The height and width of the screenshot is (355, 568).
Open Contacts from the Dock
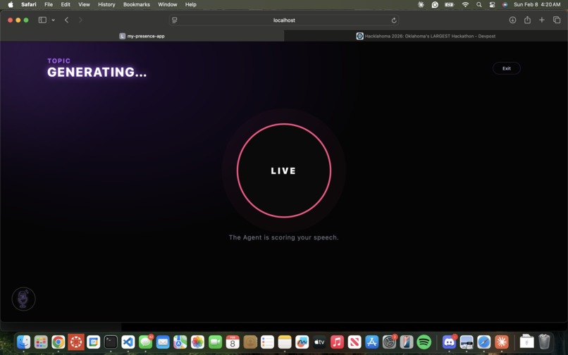click(250, 342)
